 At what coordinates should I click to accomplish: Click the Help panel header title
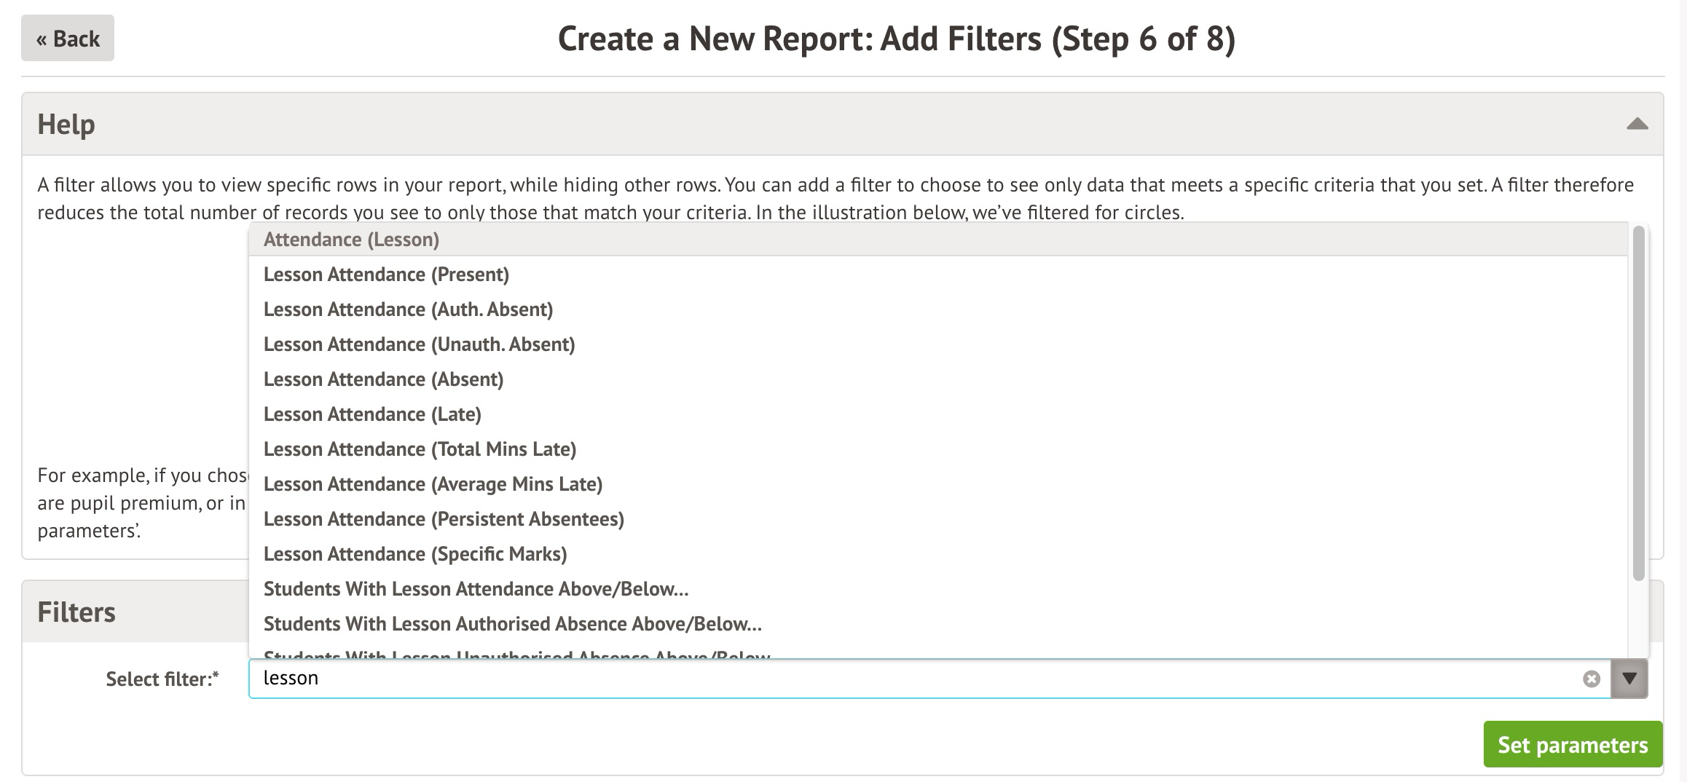click(x=66, y=124)
